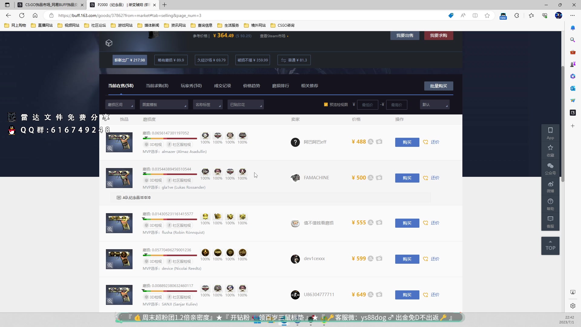The image size is (581, 327).
Task: Toggle the 预览检视图 checkbox
Action: tap(326, 104)
